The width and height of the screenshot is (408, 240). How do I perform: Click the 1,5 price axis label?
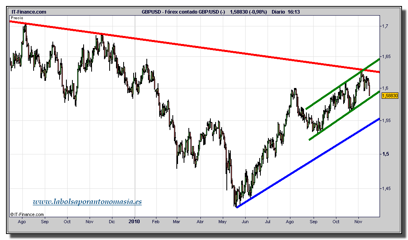coord(385,154)
